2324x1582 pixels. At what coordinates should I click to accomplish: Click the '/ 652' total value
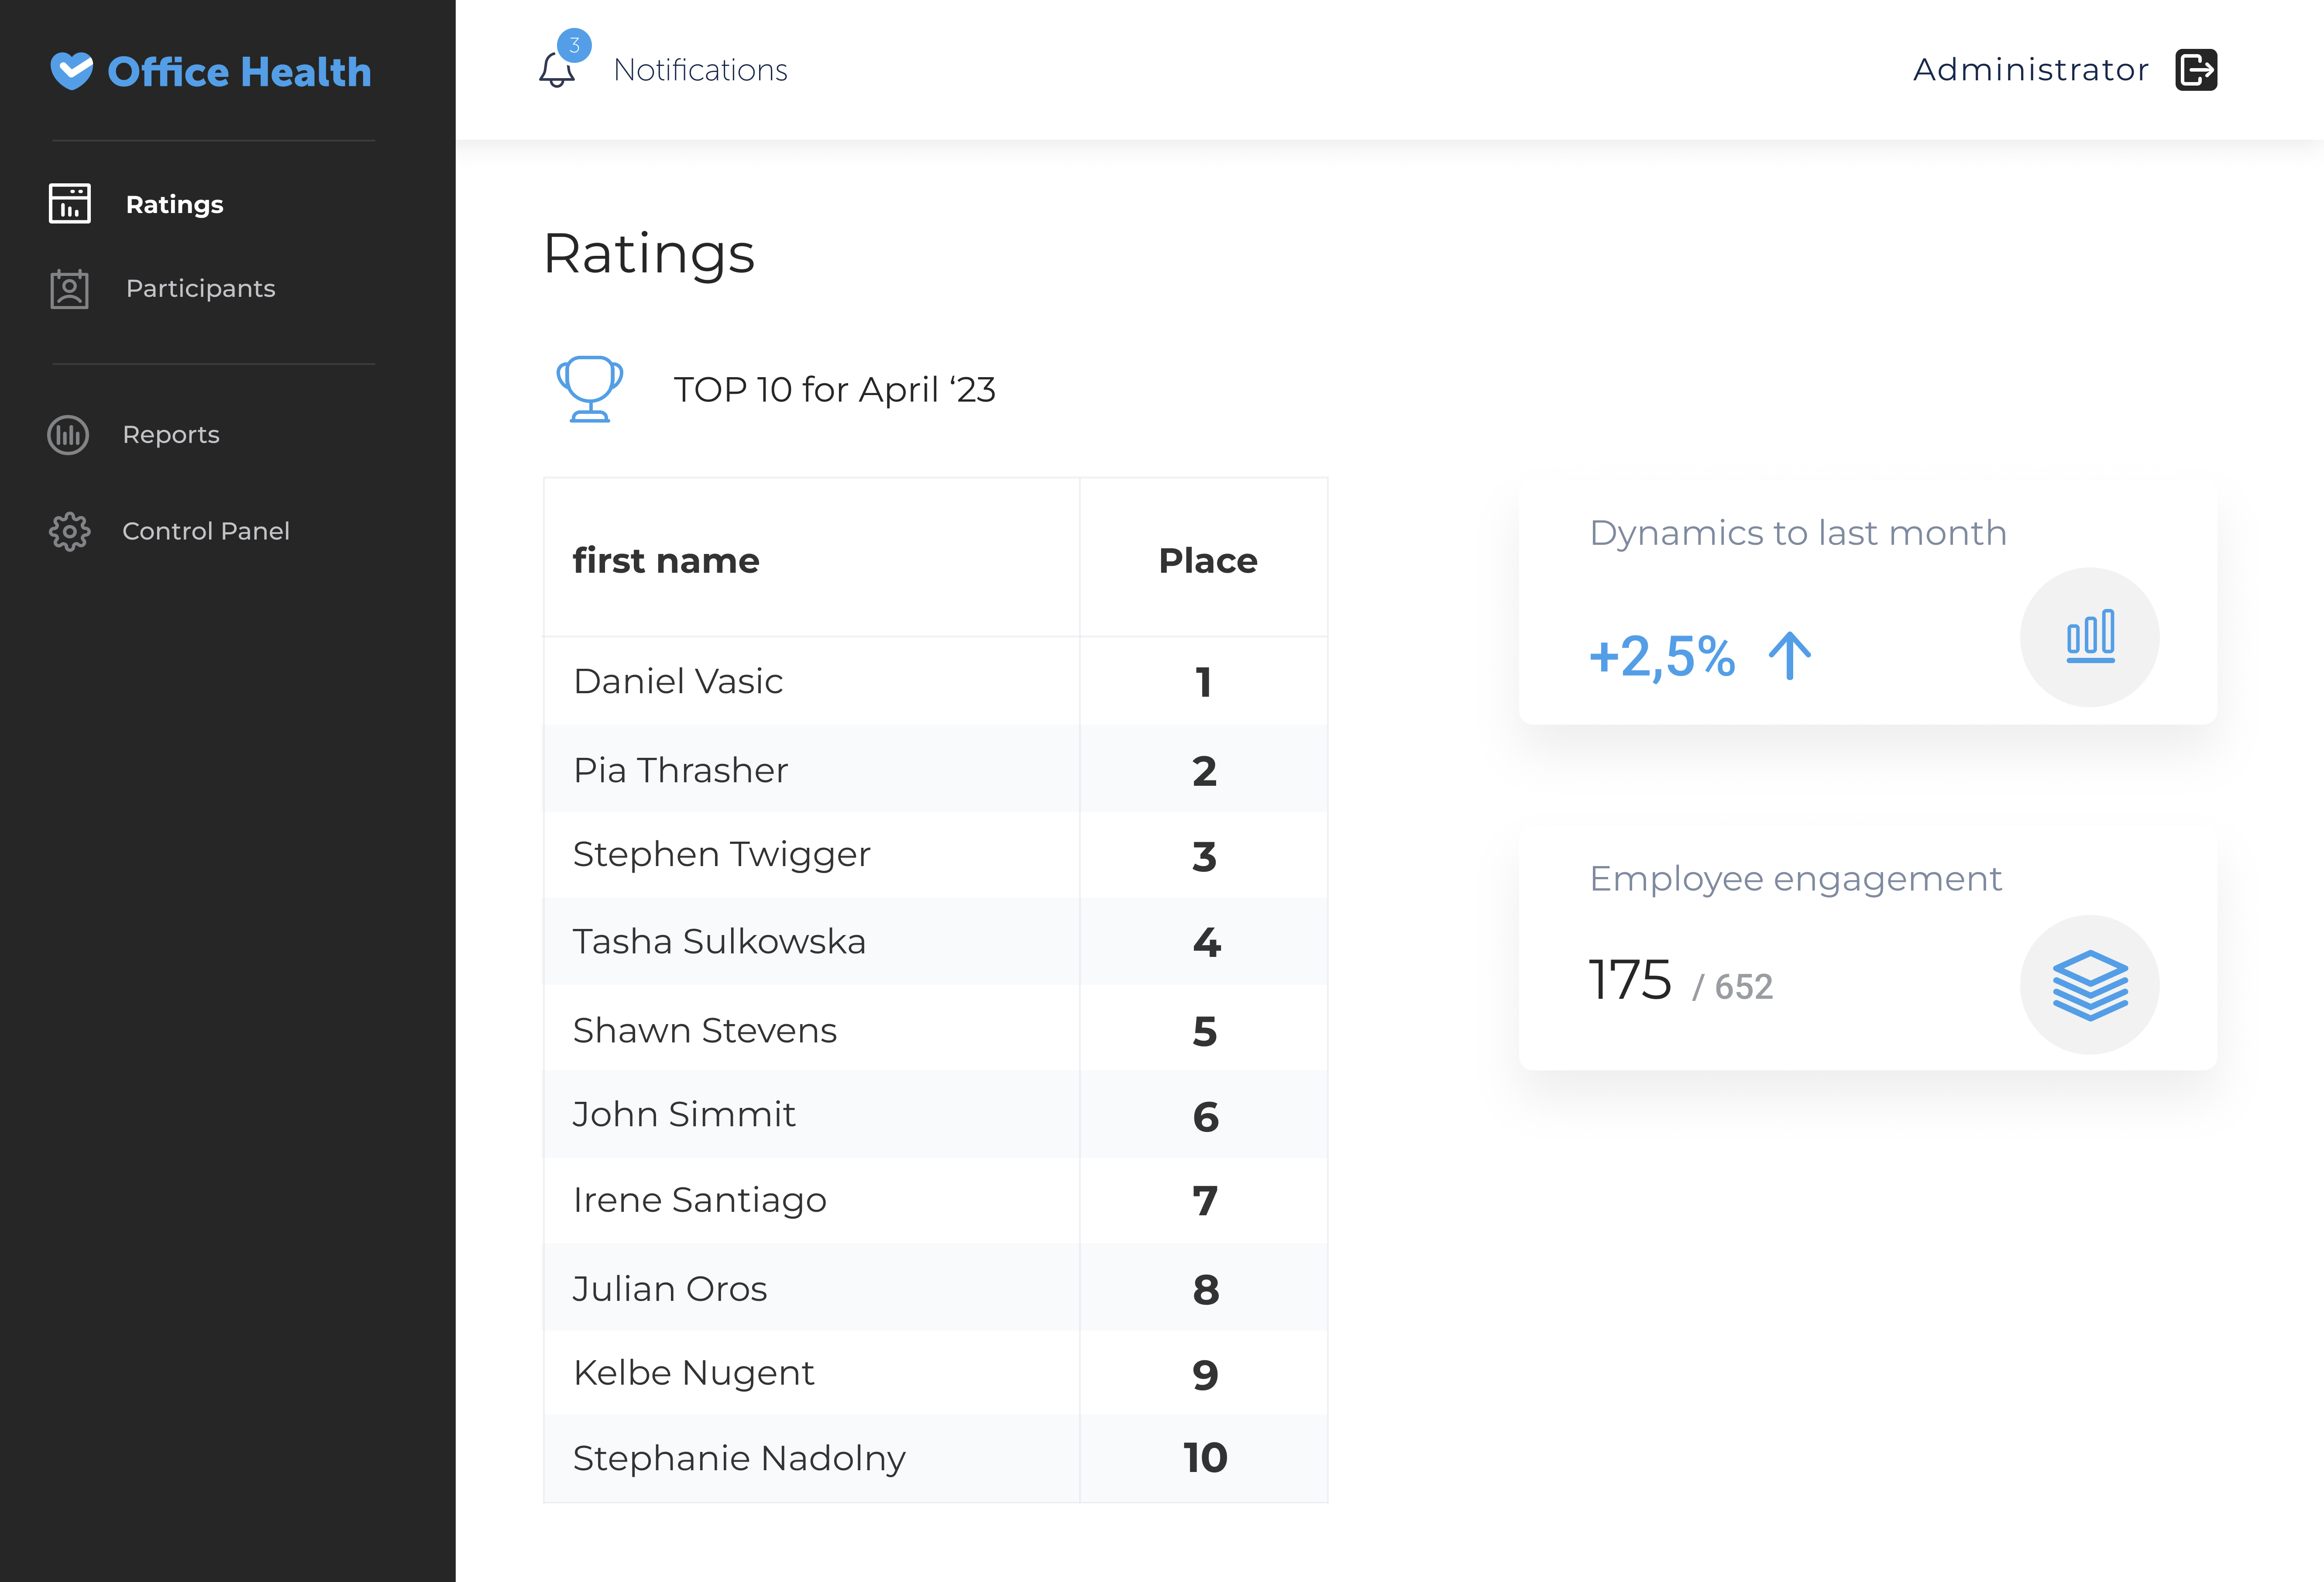pyautogui.click(x=1733, y=987)
